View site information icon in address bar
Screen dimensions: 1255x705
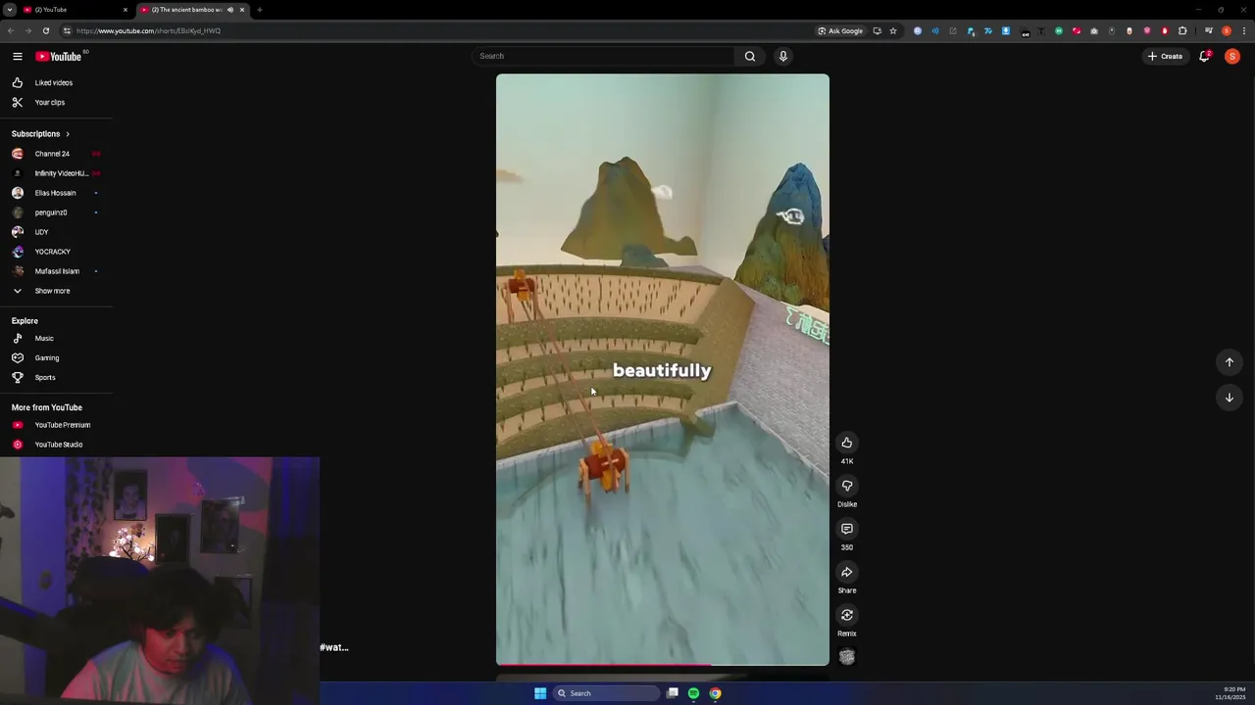coord(67,30)
